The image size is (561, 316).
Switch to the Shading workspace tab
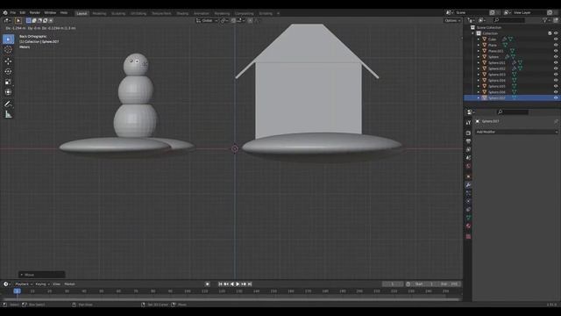click(182, 14)
